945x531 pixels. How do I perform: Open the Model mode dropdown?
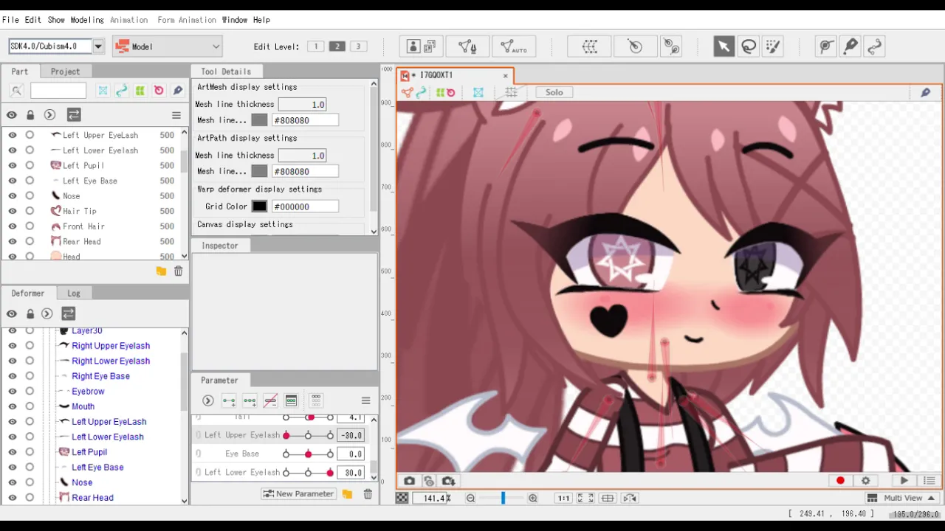(x=167, y=46)
